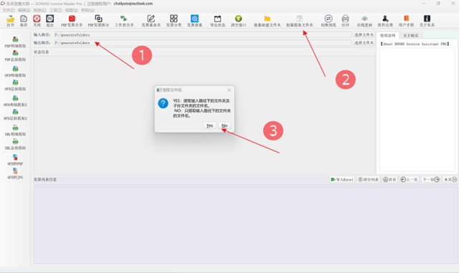Select PDF明细提取 in the sidebar
Screen dimensions: 461x273
click(15, 42)
